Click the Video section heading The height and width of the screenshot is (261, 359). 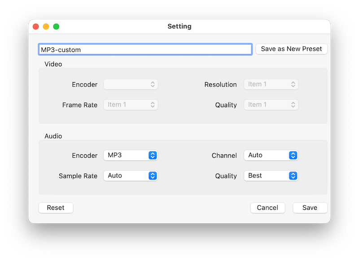pyautogui.click(x=53, y=64)
